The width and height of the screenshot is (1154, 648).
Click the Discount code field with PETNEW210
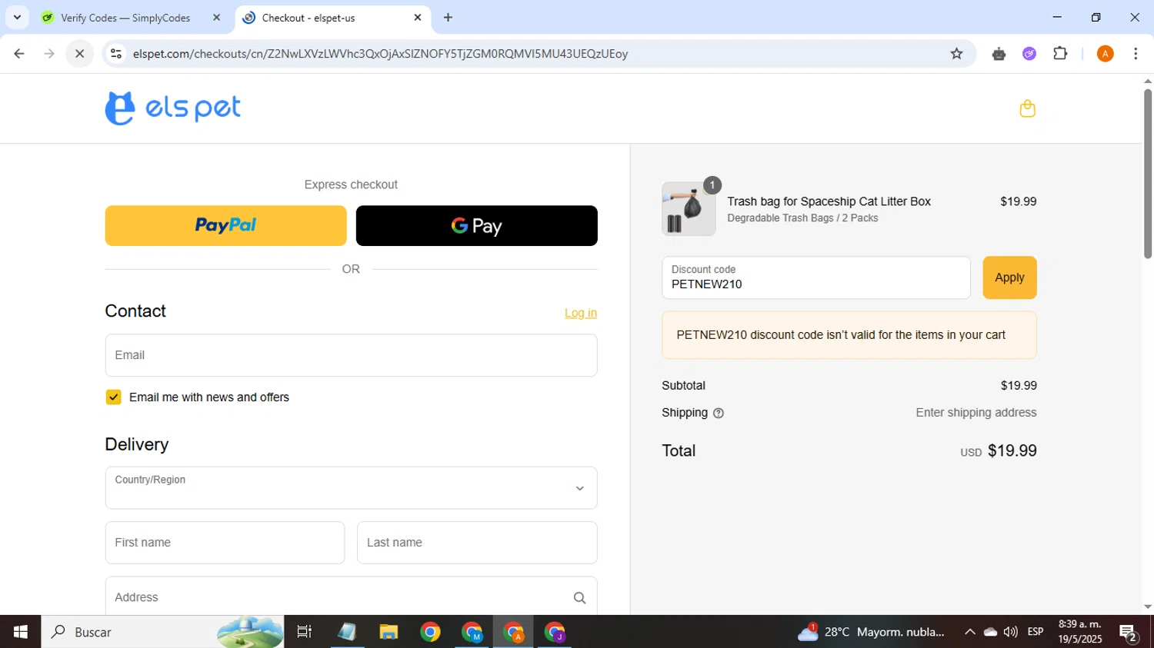point(815,277)
